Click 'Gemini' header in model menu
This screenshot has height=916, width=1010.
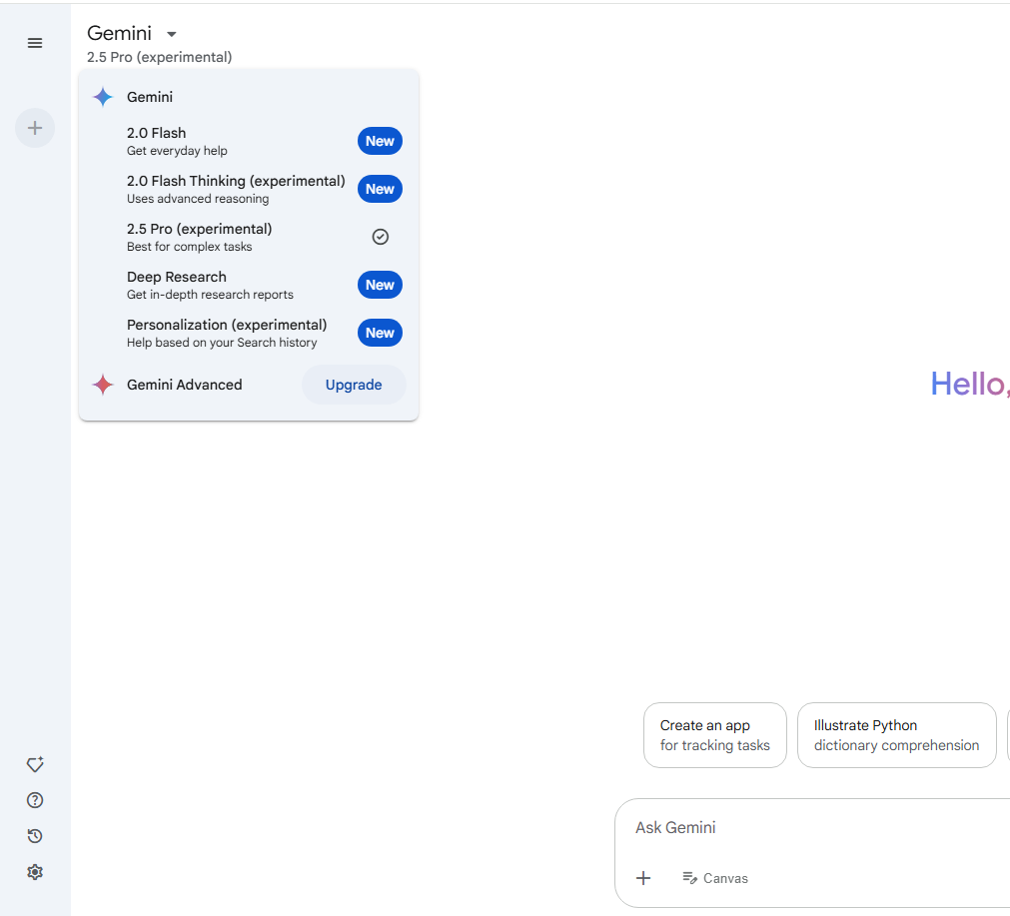[150, 97]
